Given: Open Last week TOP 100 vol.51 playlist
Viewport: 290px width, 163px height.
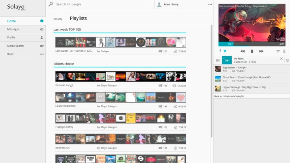Looking at the screenshot, I should (74, 51).
